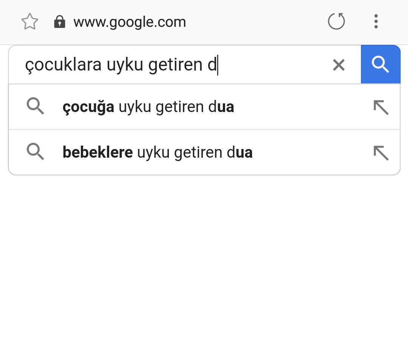408x341 pixels.
Task: Clear the search text with the X
Action: [x=339, y=65]
